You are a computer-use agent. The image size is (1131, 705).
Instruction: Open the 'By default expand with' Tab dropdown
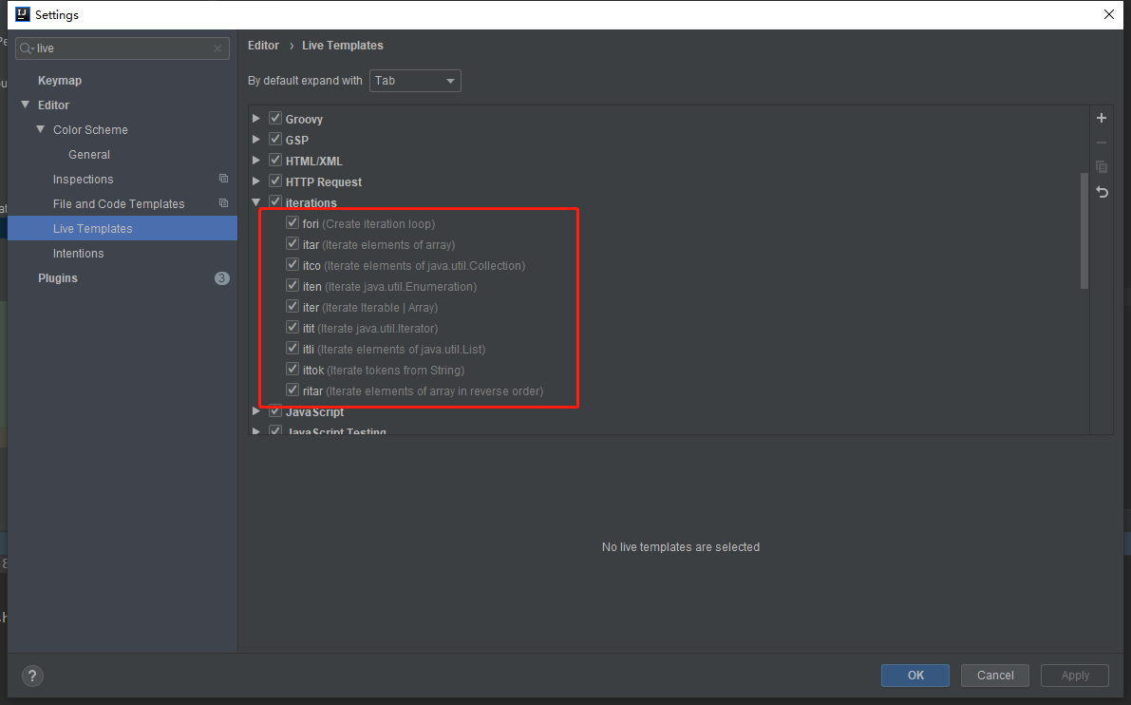[x=415, y=80]
